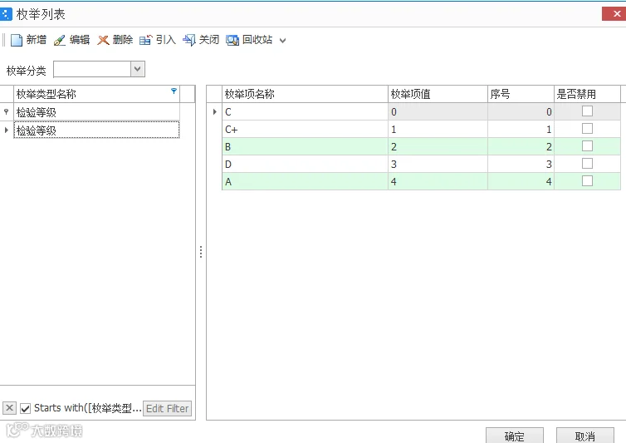Image resolution: width=626 pixels, height=443 pixels.
Task: Click the filter row cell 检验等级
Action: pos(97,112)
